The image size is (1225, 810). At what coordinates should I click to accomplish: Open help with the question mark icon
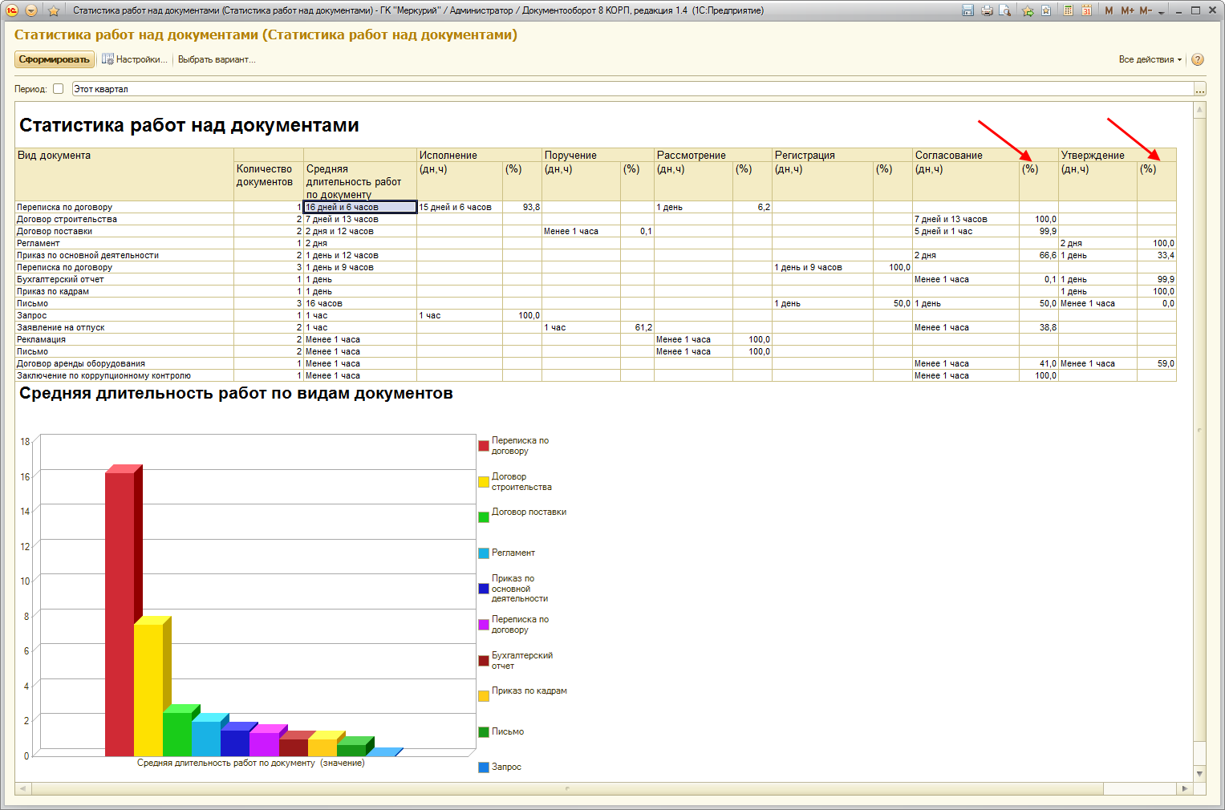tap(1198, 59)
